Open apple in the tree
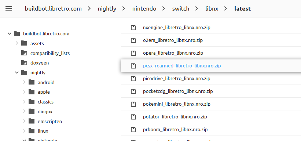Viewport: 301px width, 141px height. 44,92
